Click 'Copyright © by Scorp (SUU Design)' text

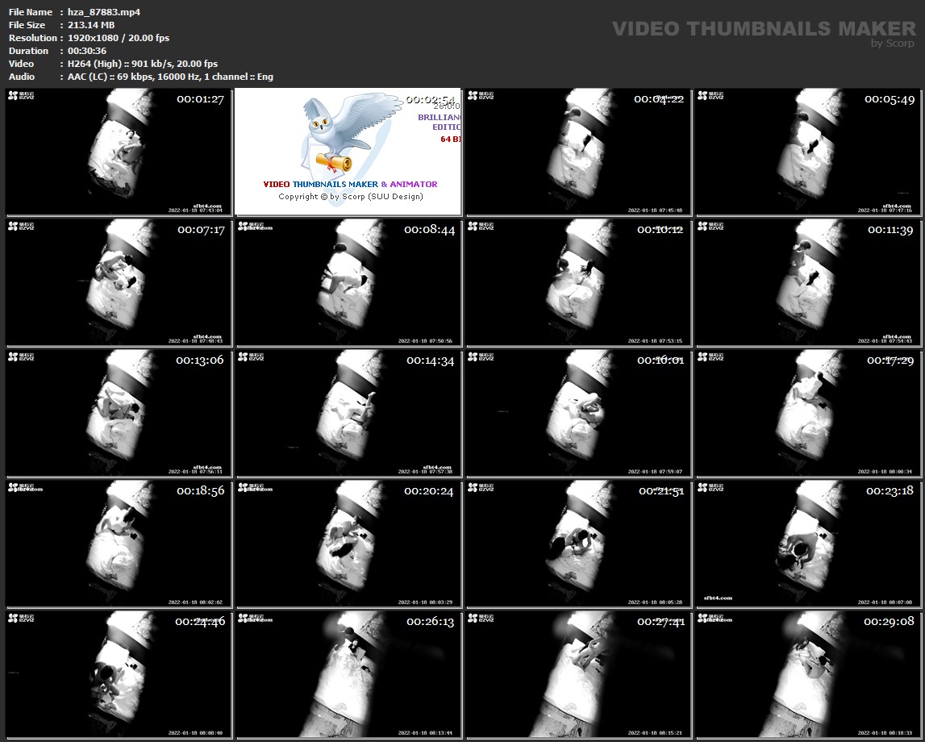[x=351, y=197]
